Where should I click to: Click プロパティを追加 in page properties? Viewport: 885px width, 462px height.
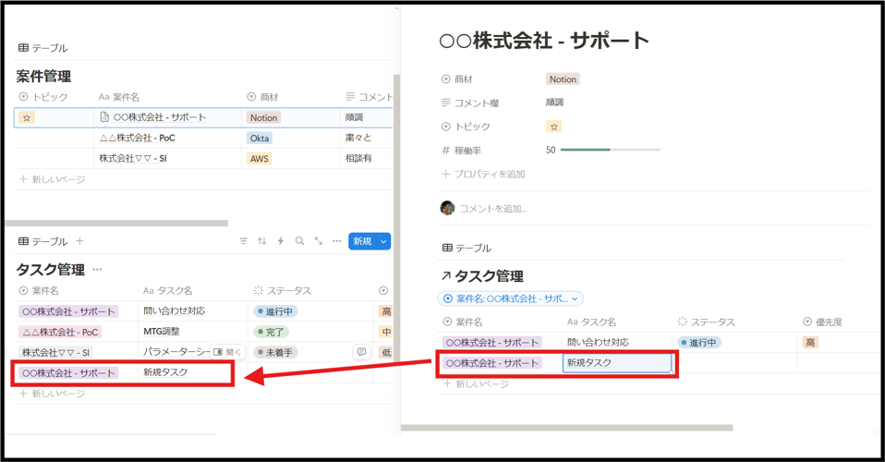(483, 174)
